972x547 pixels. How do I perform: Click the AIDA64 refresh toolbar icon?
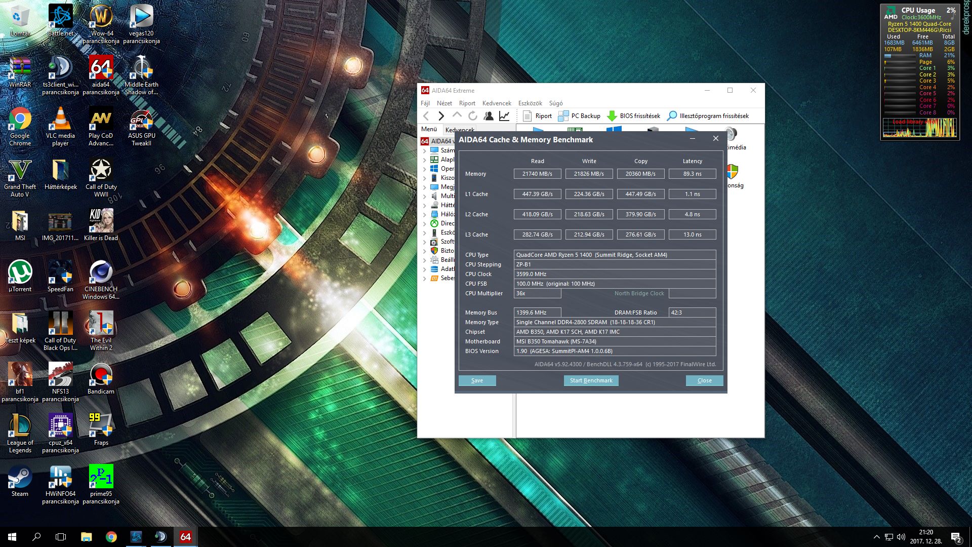(472, 116)
